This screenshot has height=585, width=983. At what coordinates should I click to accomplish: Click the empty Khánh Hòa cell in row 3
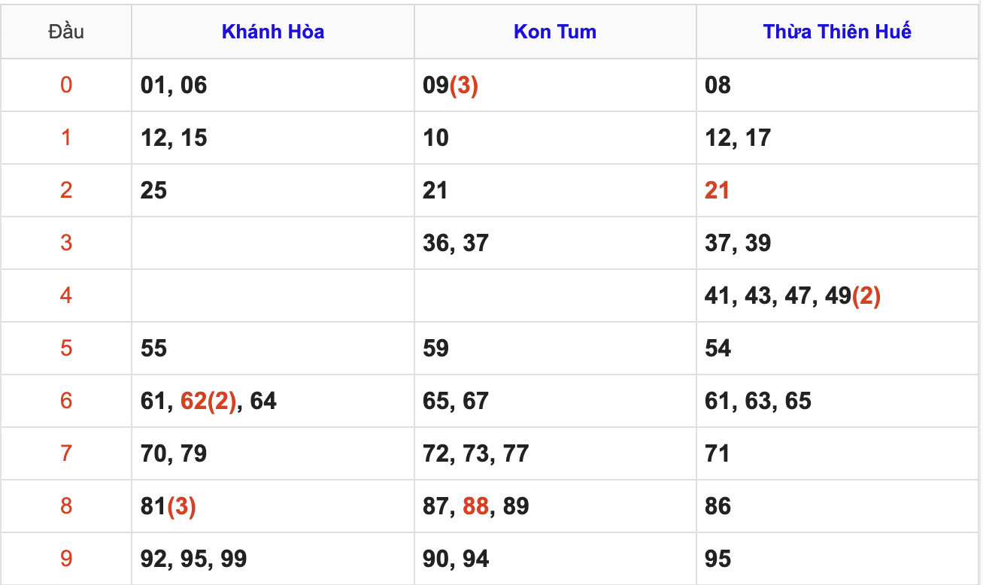coord(273,243)
